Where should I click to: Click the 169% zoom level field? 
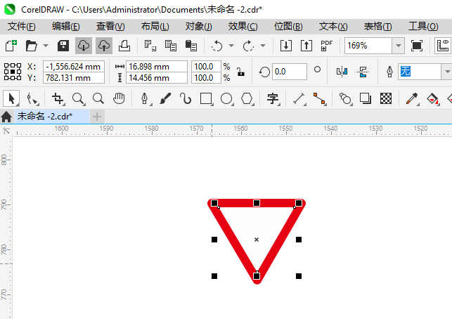click(x=368, y=46)
